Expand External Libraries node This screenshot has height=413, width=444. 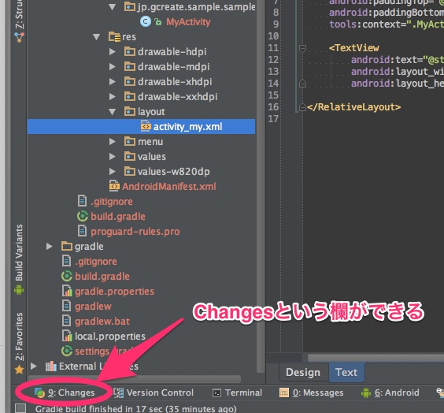point(33,366)
